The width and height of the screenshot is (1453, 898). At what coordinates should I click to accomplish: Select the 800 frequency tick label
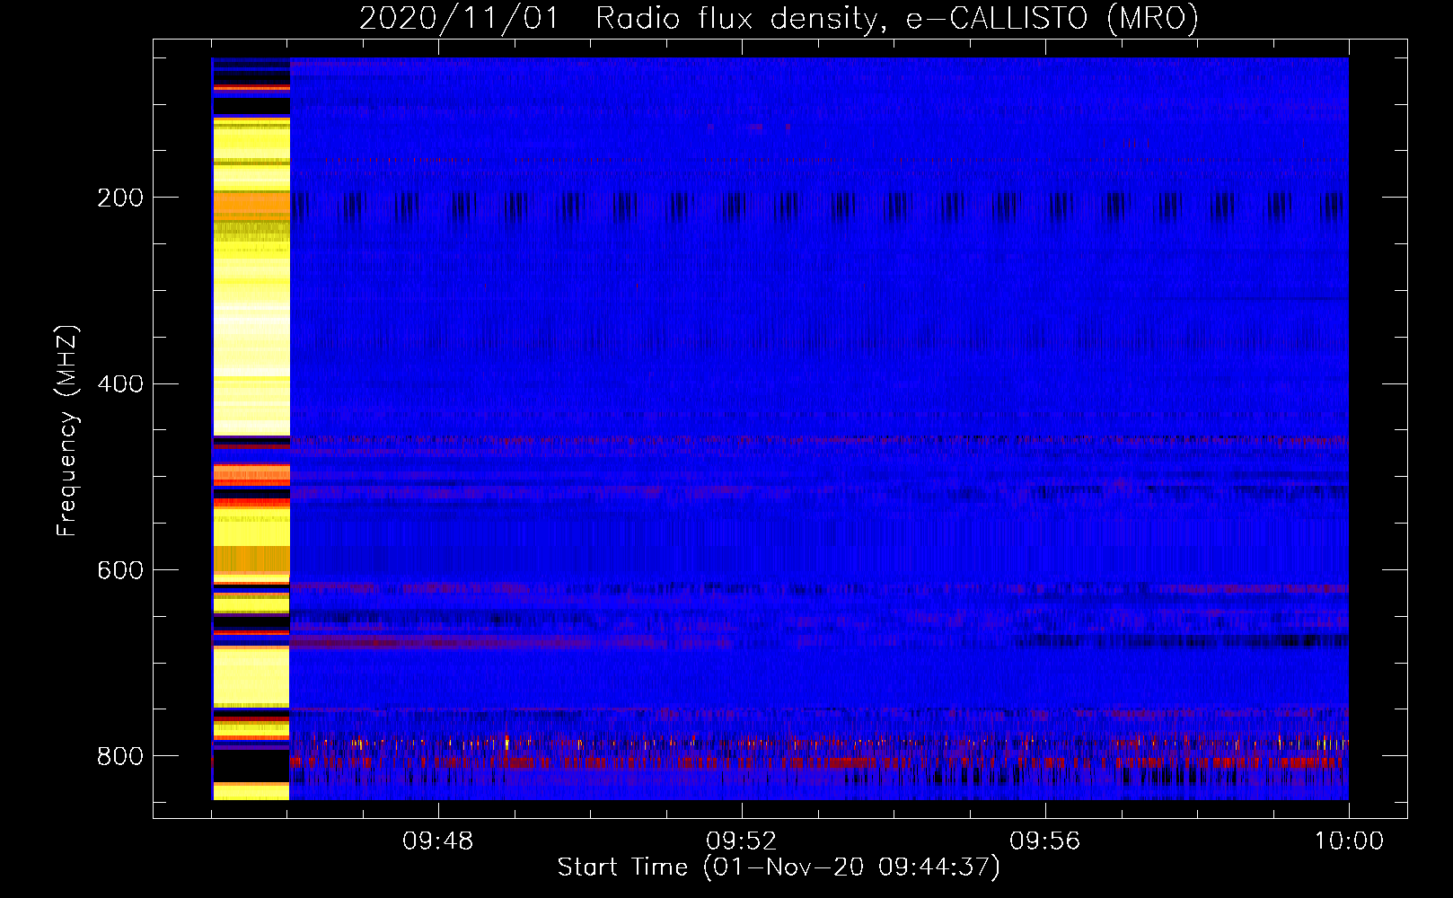pos(120,756)
